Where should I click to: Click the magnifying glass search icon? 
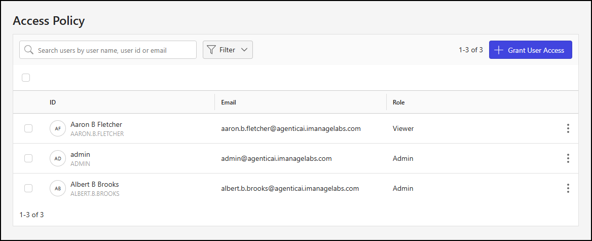click(29, 50)
